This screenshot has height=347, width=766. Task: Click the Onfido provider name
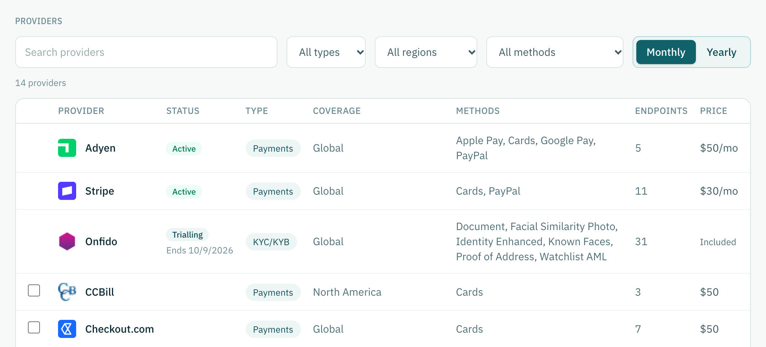pyautogui.click(x=101, y=241)
